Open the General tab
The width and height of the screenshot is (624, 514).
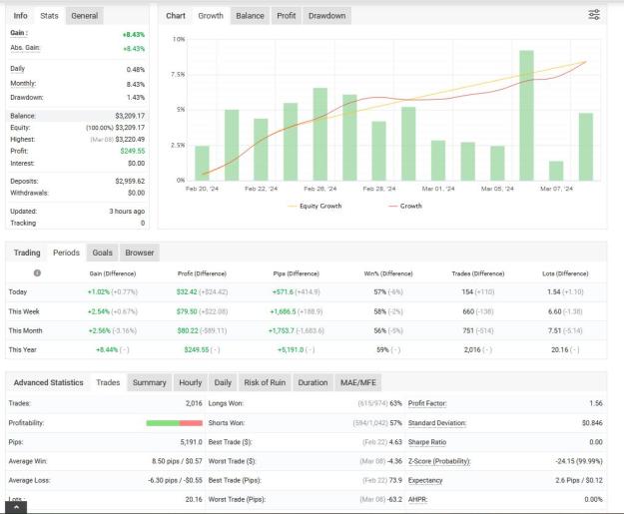tap(85, 16)
